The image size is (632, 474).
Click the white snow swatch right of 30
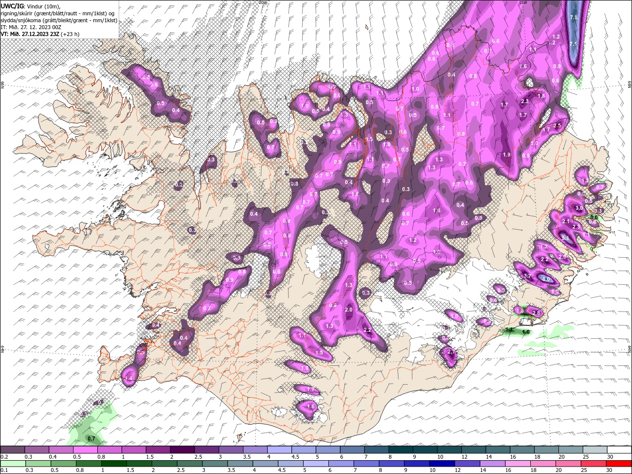[619, 450]
